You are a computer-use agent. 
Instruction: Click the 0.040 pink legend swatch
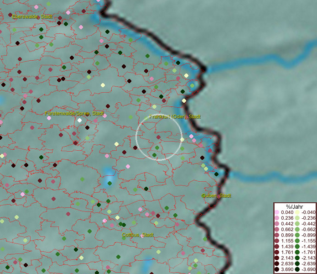coord(277,212)
